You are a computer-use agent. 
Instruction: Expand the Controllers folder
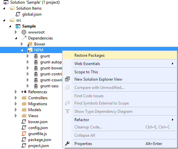16,98
